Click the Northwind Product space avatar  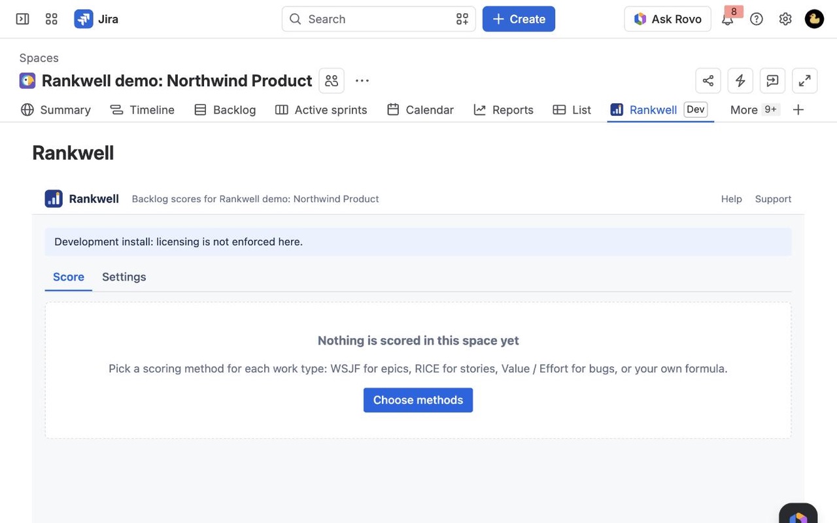pyautogui.click(x=27, y=80)
